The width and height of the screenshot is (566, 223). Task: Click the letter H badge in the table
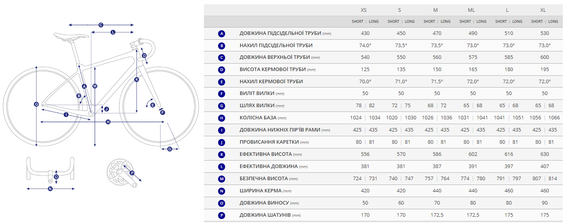point(222,118)
